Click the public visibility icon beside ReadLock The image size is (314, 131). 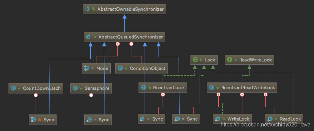point(276,119)
